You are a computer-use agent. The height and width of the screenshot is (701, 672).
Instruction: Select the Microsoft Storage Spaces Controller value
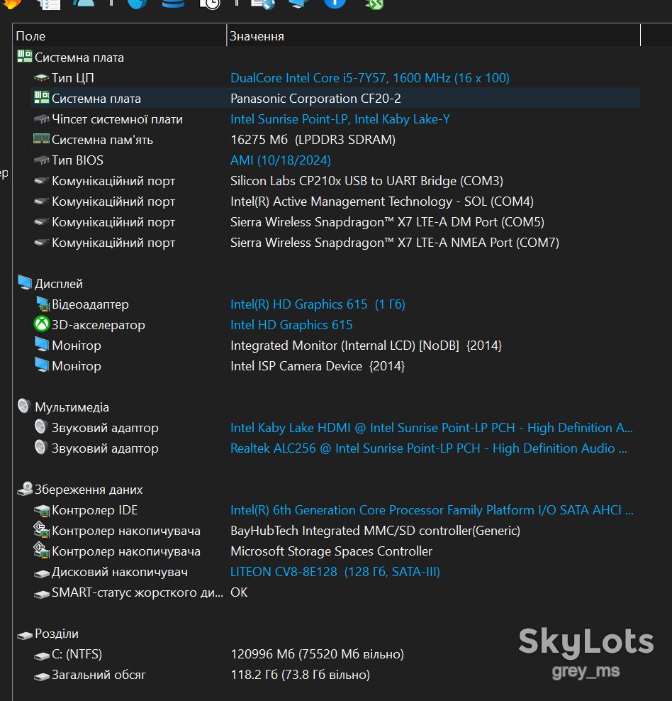331,551
